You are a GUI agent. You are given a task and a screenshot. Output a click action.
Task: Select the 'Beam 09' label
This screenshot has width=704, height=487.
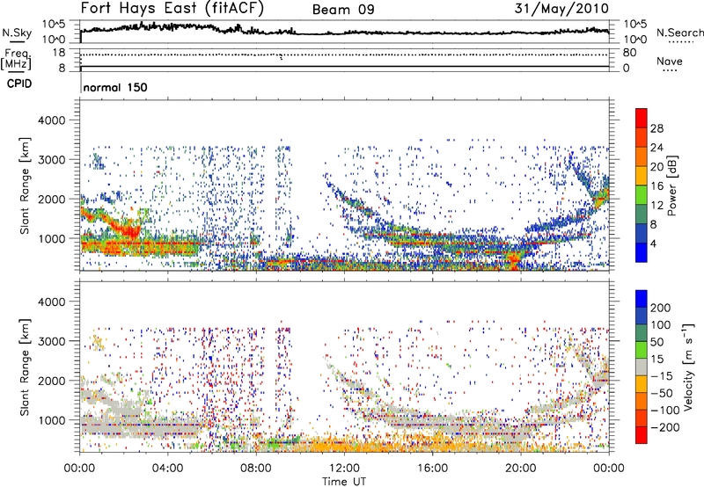click(343, 10)
